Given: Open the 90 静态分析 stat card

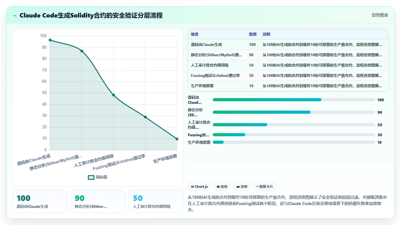Looking at the screenshot, I should click(98, 201).
